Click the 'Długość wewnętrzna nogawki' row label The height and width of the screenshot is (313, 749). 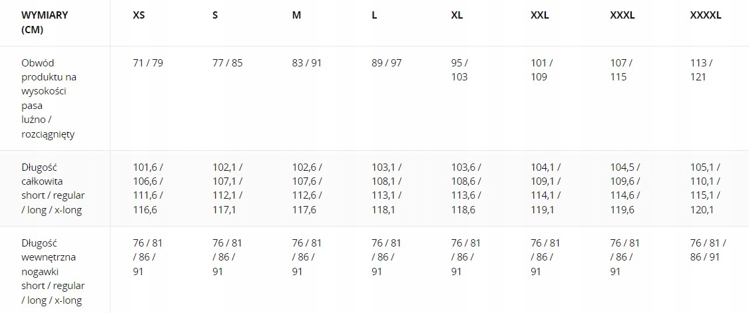tap(53, 271)
